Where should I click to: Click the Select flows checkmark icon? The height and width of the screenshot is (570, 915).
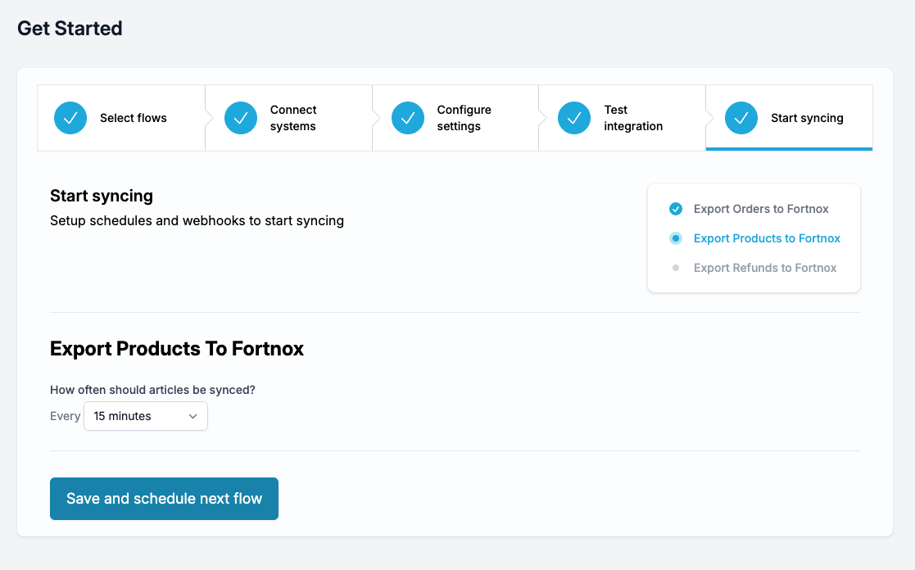tap(70, 118)
